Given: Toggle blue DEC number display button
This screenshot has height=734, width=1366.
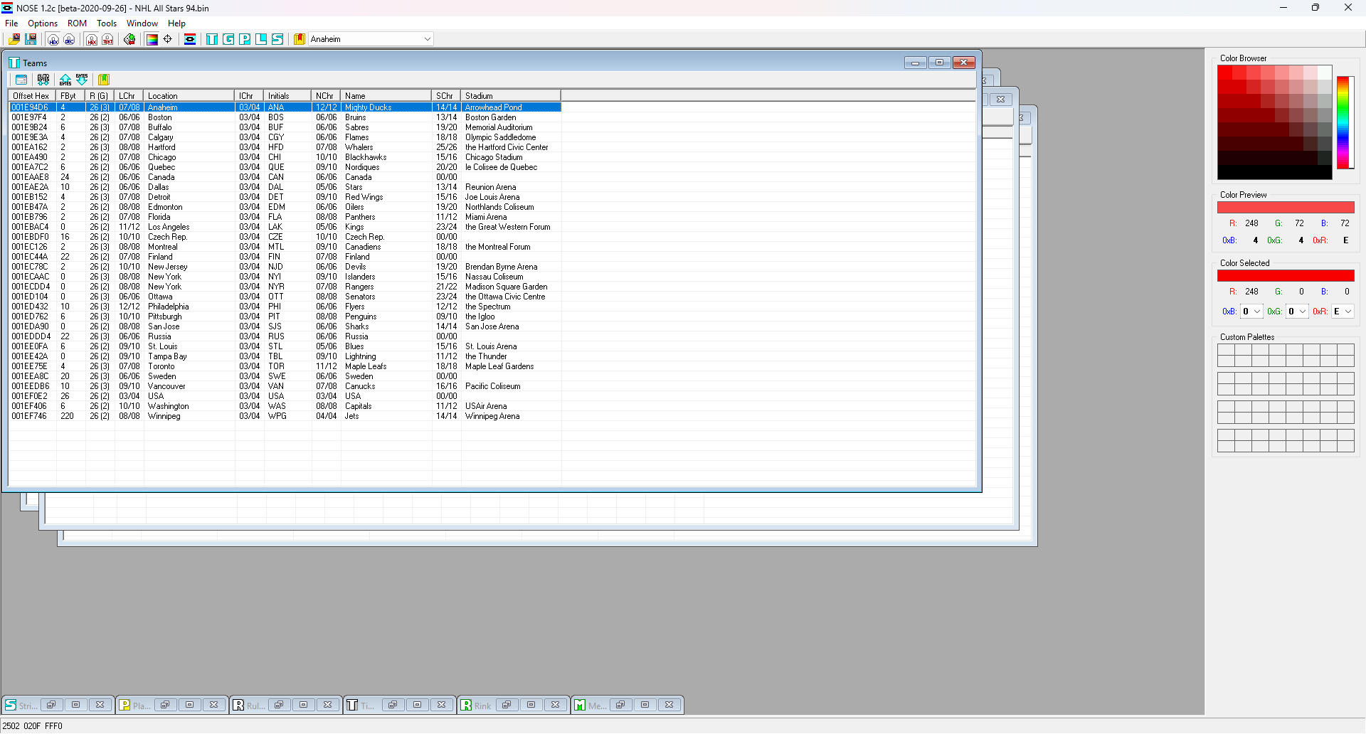Looking at the screenshot, I should 69,39.
